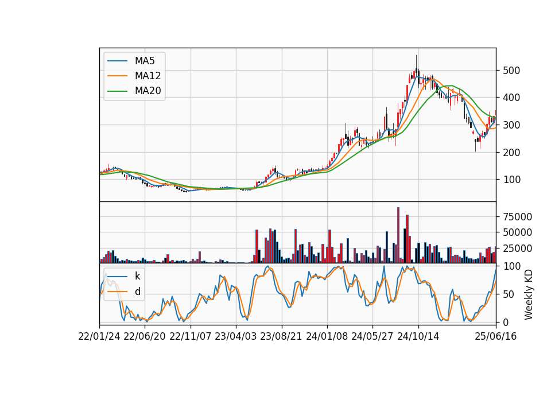The height and width of the screenshot is (396, 551).
Task: Click the 22/11/07 date tick label
Action: tap(191, 337)
